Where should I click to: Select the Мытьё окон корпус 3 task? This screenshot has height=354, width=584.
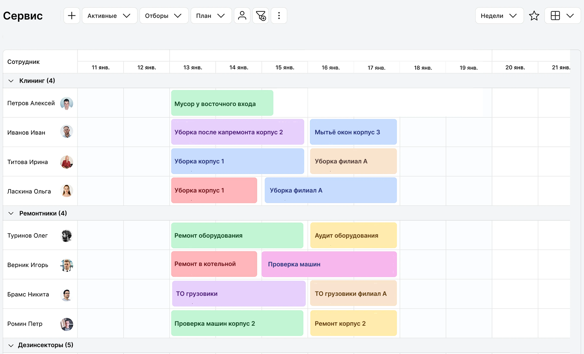(x=353, y=132)
